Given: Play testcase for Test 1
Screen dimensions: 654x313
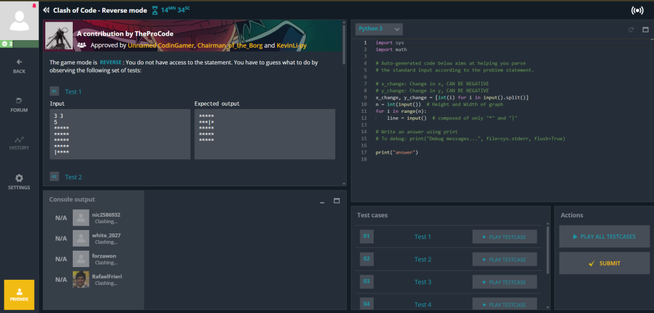Looking at the screenshot, I should [505, 237].
